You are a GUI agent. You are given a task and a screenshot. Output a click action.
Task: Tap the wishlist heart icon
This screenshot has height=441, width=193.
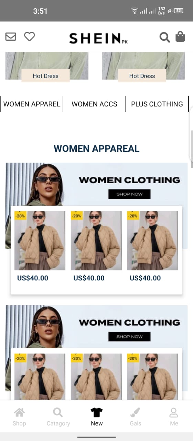pos(29,36)
